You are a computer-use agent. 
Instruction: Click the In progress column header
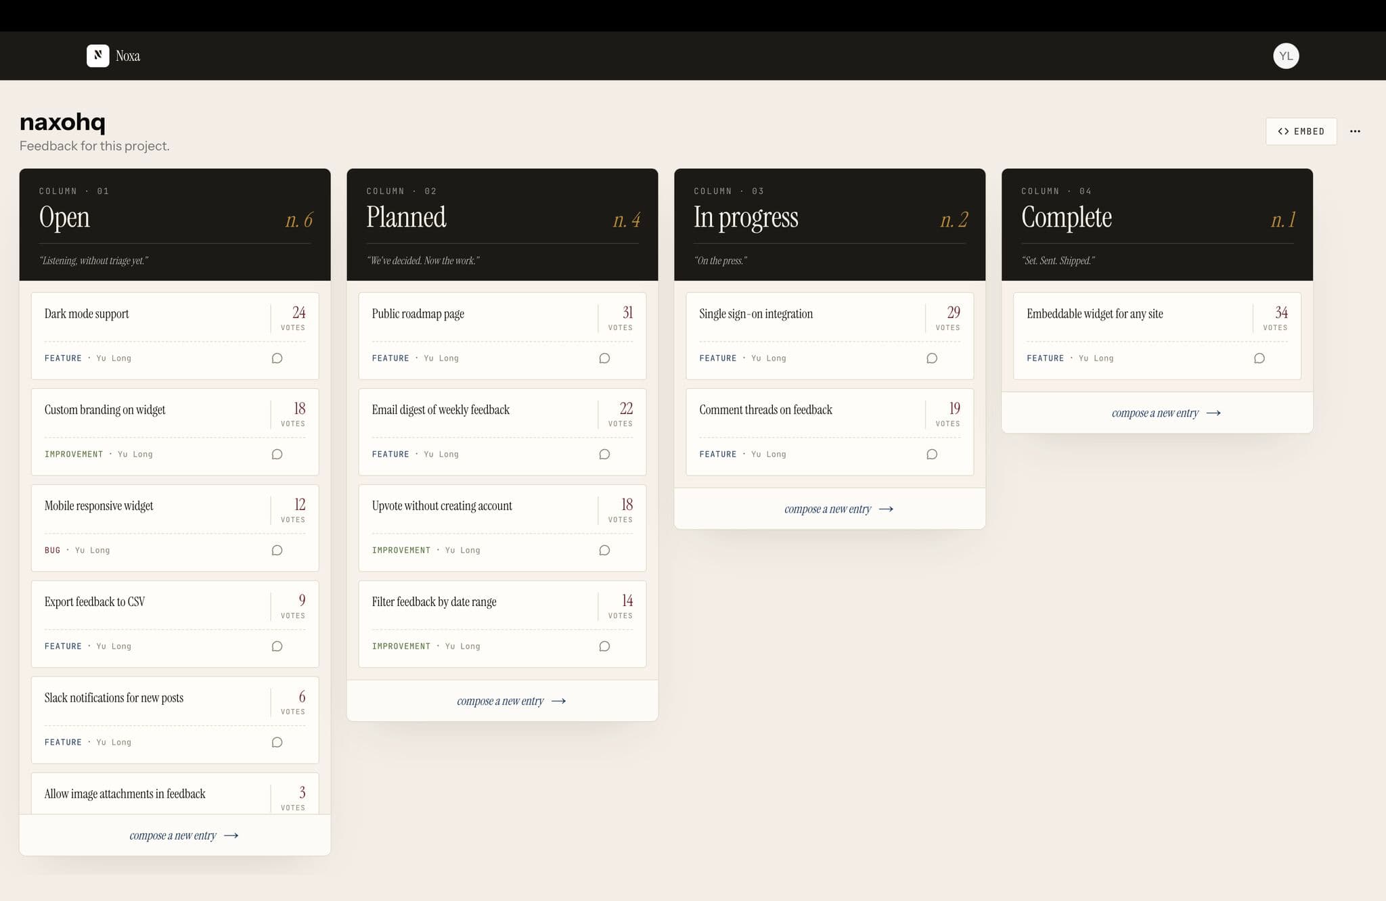[830, 225]
